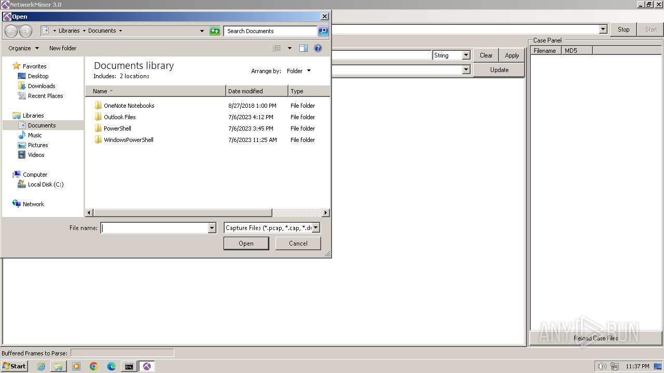Expand the Libraries breadcrumb arrow
Viewport: 664px width, 373px height.
coord(84,31)
